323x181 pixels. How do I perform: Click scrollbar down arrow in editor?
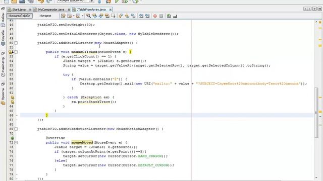pyautogui.click(x=316, y=177)
